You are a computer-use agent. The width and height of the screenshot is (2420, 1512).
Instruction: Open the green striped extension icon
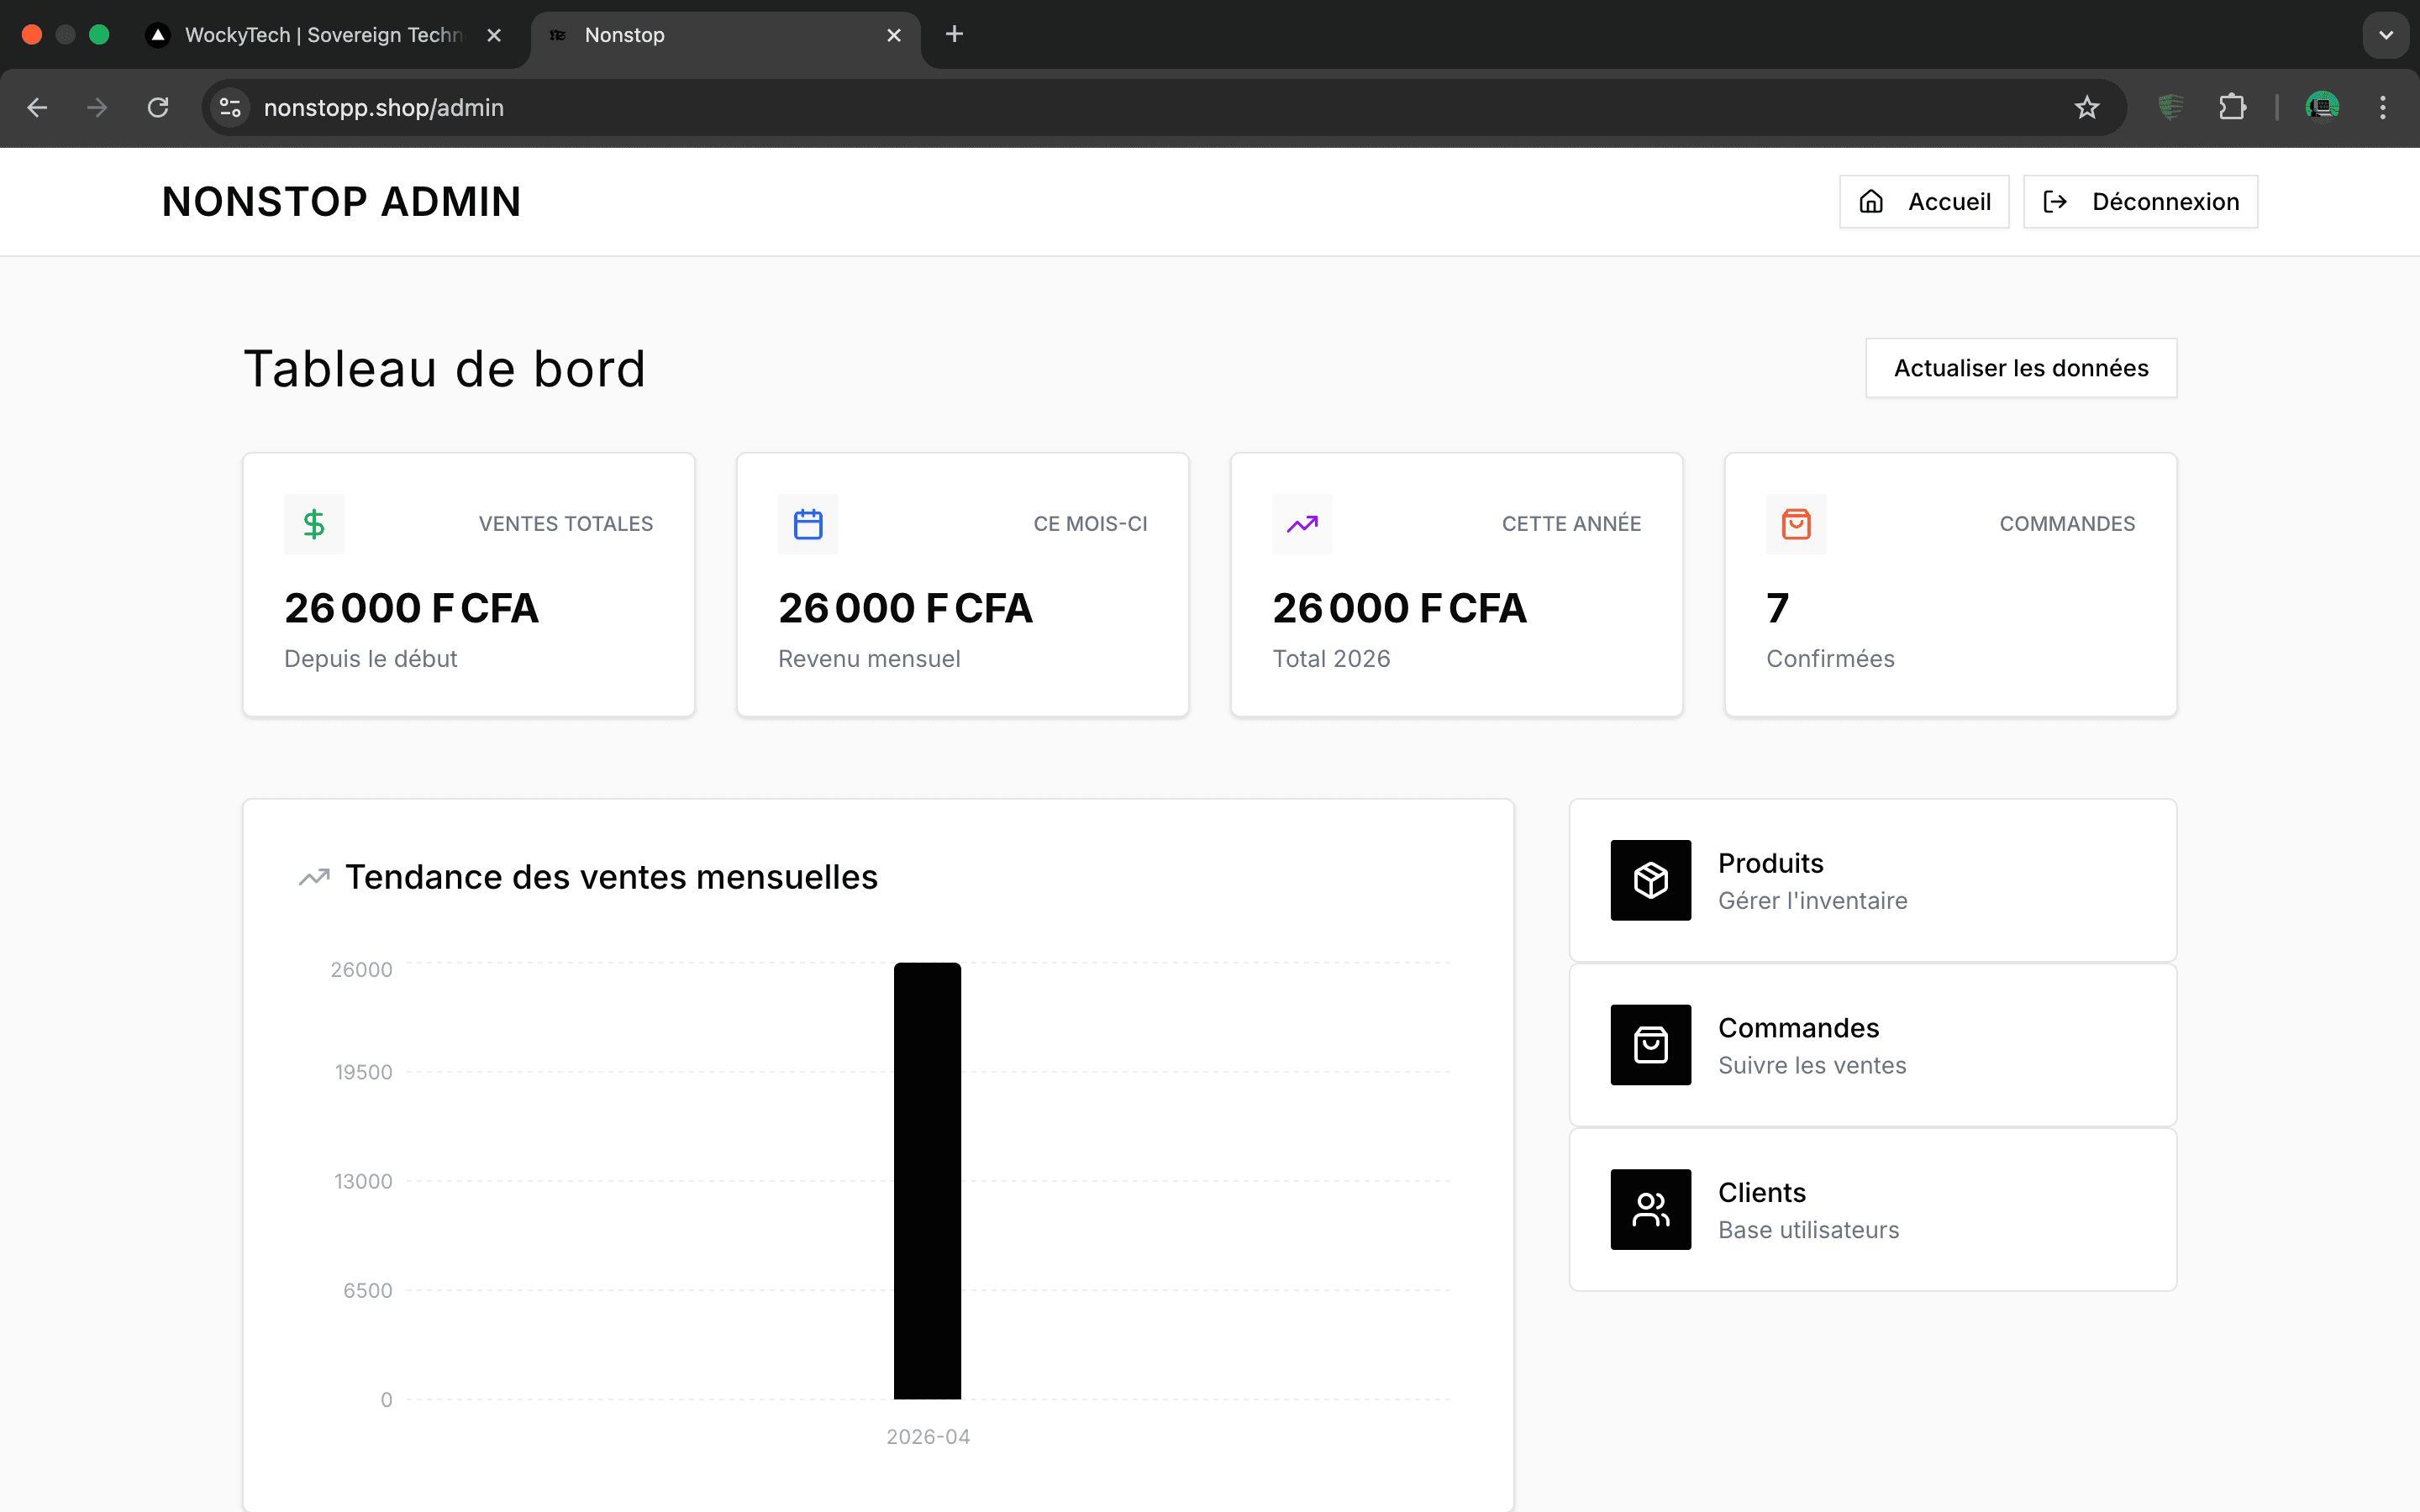(x=2170, y=107)
